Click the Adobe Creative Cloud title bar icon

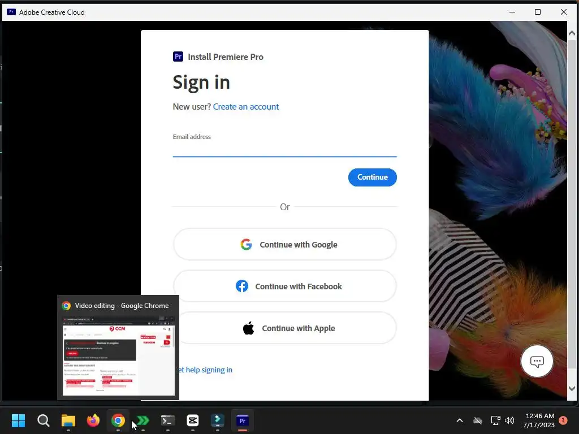click(x=11, y=12)
